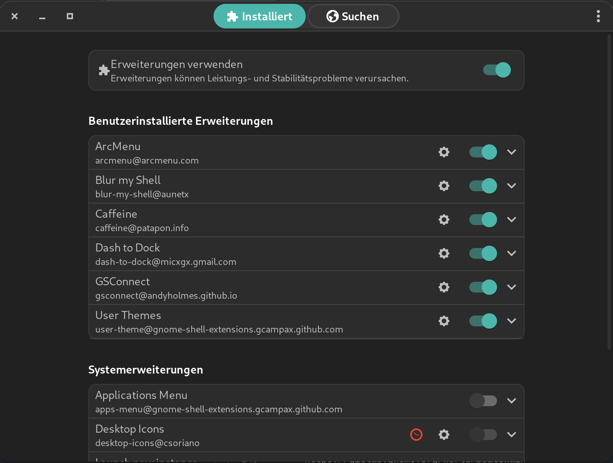
Task: Expand the Desktop Icons row details
Action: [x=512, y=435]
